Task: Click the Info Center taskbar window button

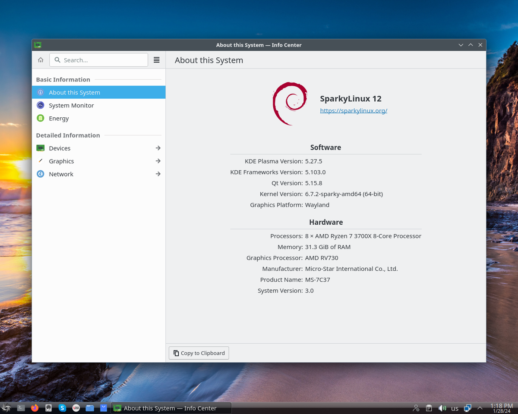Action: pos(171,408)
